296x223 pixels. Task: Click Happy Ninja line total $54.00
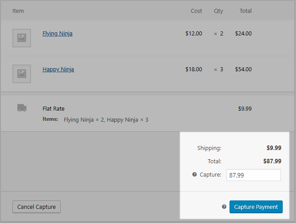243,69
